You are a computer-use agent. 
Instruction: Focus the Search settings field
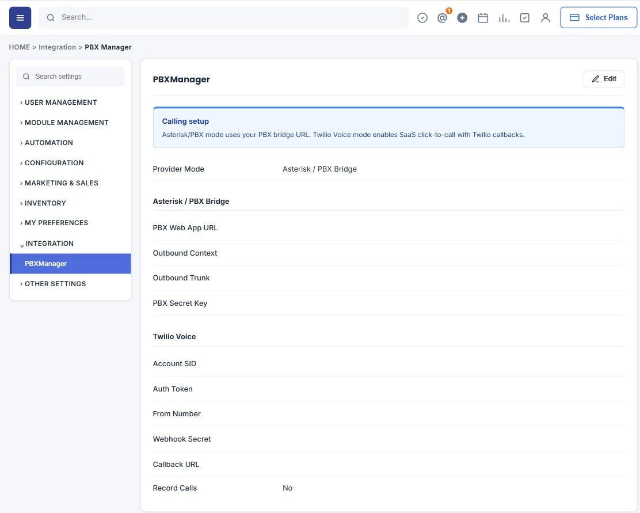click(x=70, y=77)
